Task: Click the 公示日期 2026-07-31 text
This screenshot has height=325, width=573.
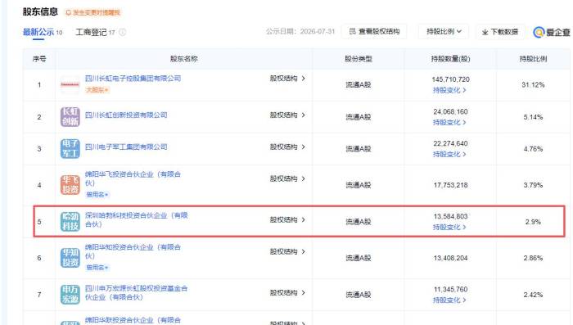Action: (x=300, y=31)
